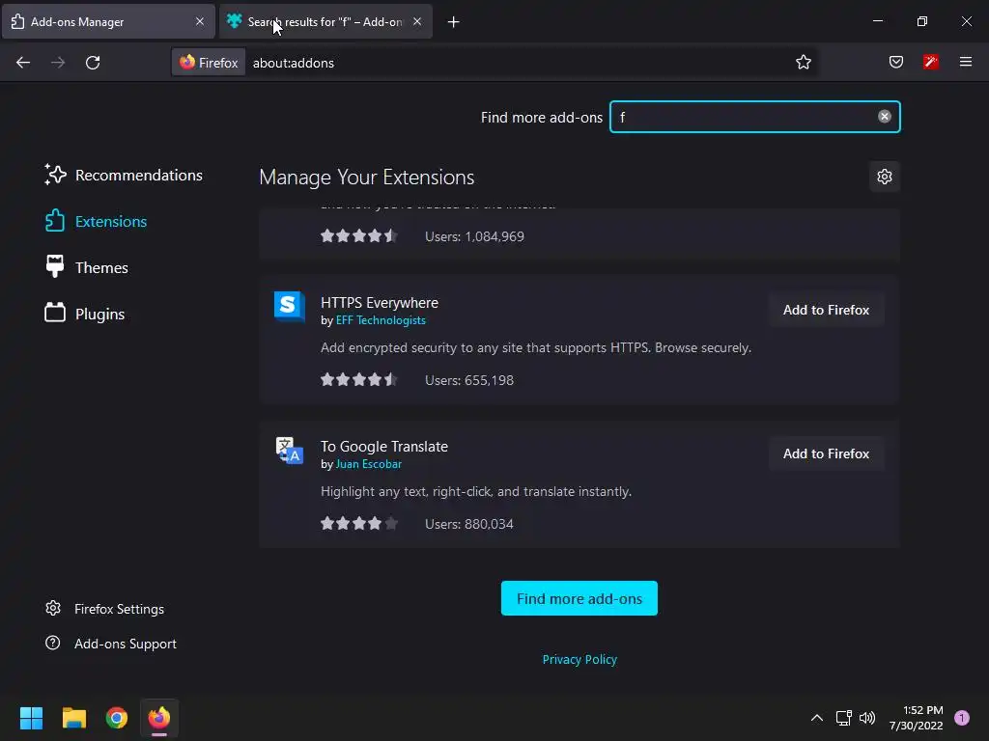
Task: Open the network status tray icon
Action: click(x=843, y=718)
